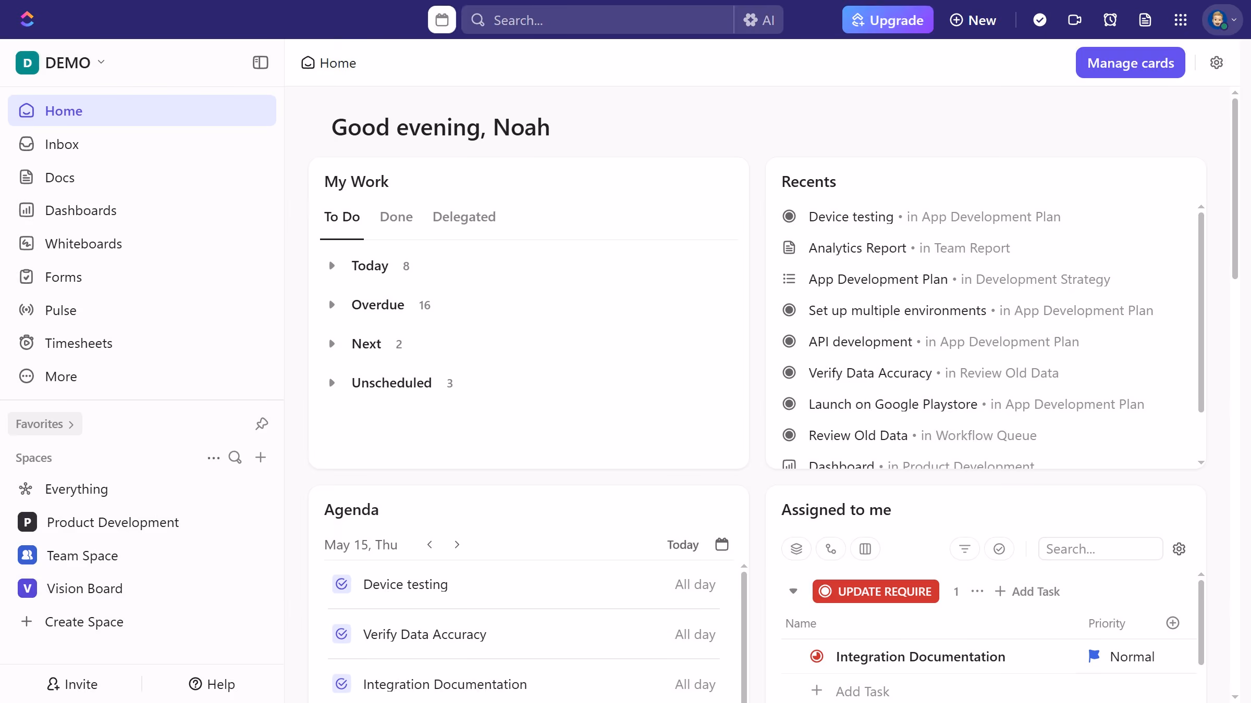
Task: Collapse the UPDATE REQUIRE group
Action: pyautogui.click(x=793, y=591)
